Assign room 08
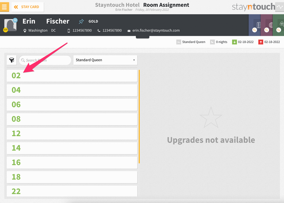Viewport: 284px width, 203px height. (x=72, y=119)
